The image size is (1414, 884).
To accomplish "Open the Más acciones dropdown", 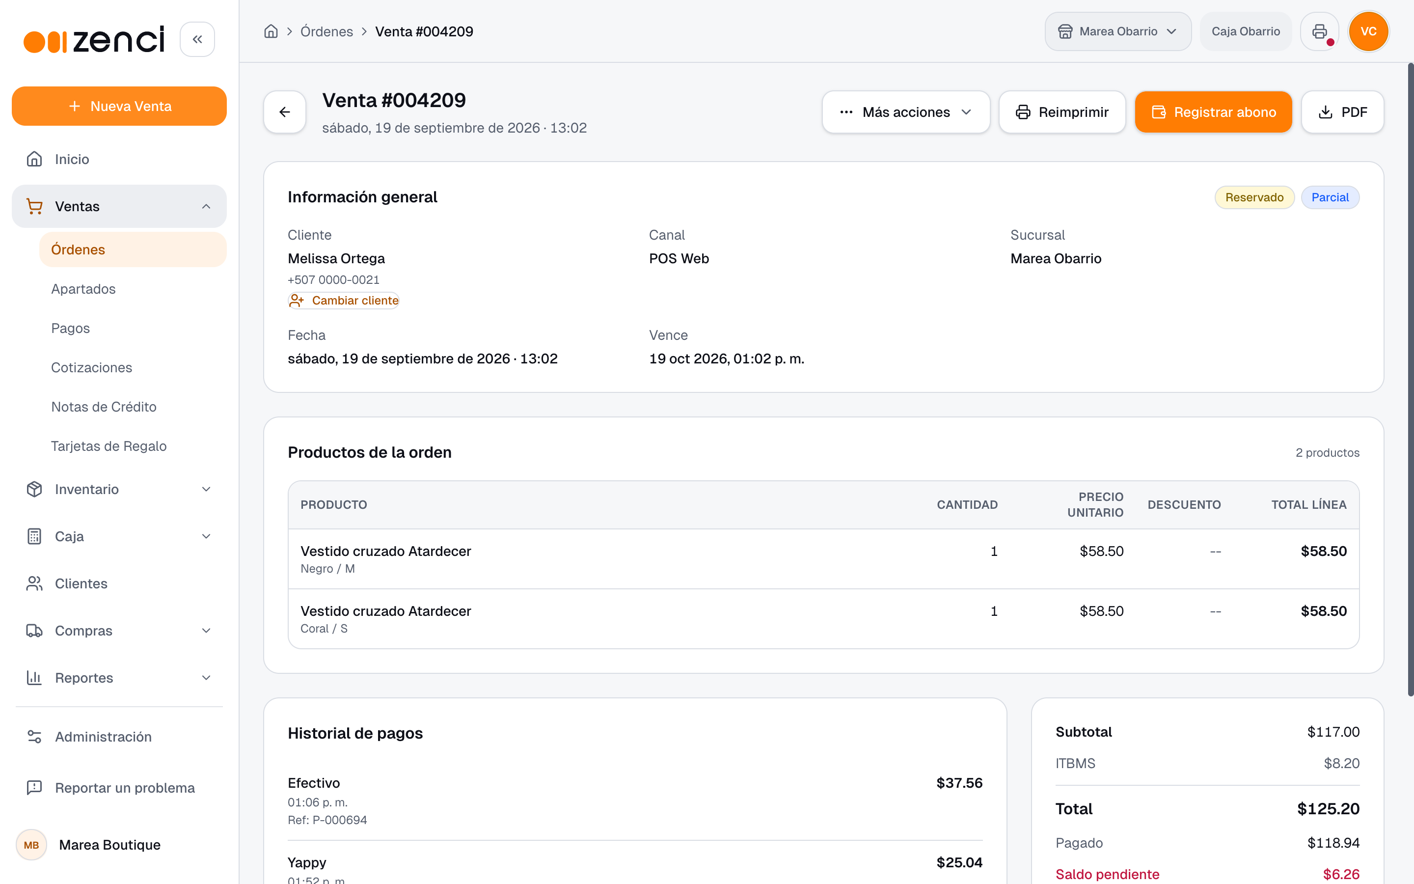I will coord(906,111).
